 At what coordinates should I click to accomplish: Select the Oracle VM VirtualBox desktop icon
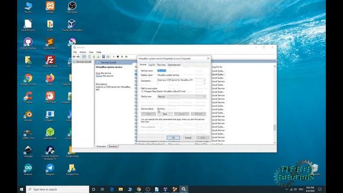click(72, 25)
